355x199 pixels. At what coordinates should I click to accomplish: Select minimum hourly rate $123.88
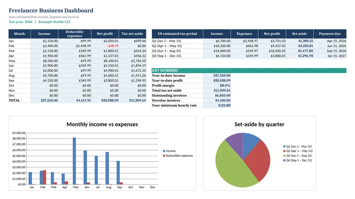(217, 105)
